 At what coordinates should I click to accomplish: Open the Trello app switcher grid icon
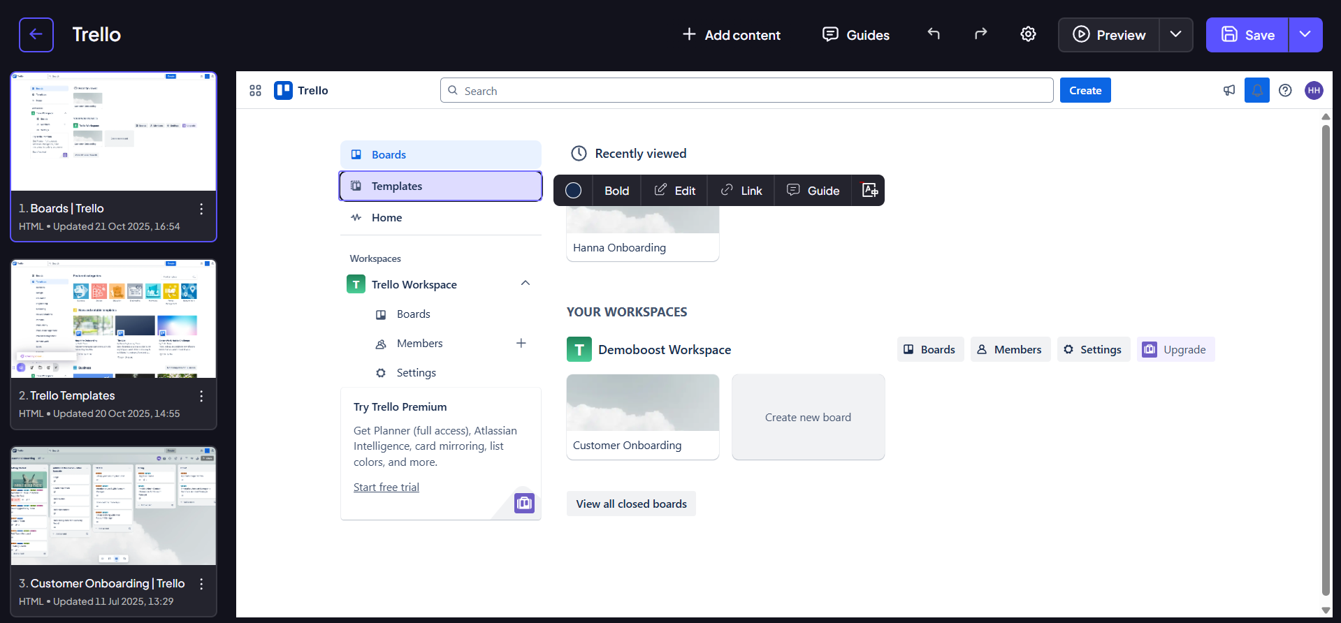(x=255, y=90)
